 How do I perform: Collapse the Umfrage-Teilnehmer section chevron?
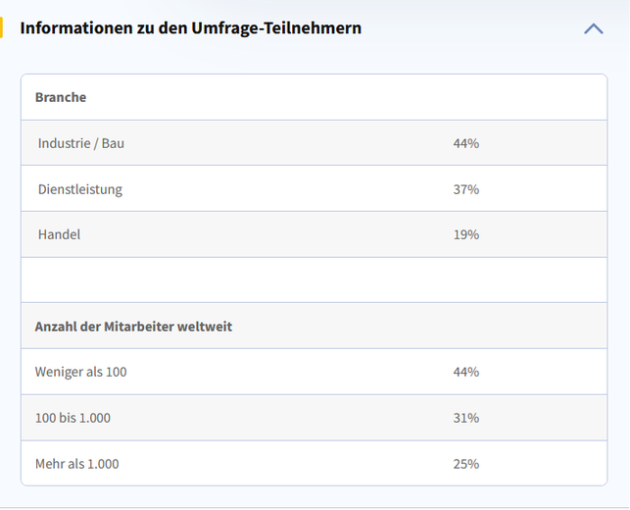tap(594, 28)
